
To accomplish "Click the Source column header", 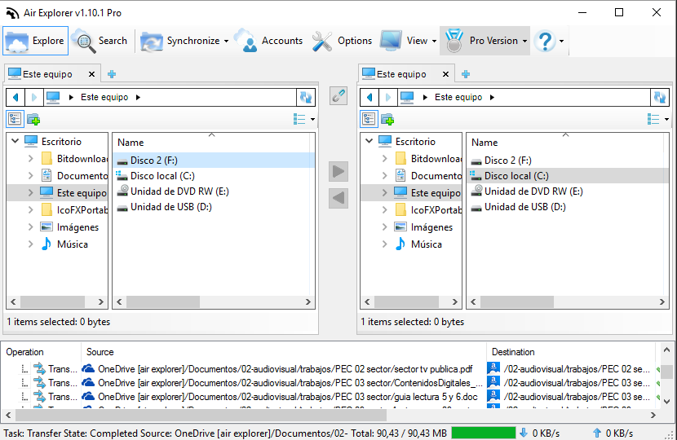I will (x=284, y=352).
